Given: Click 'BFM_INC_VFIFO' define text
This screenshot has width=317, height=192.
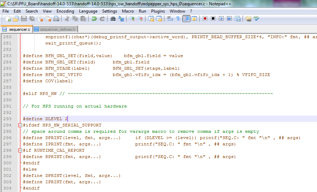Looking at the screenshot, I should 64,75.
